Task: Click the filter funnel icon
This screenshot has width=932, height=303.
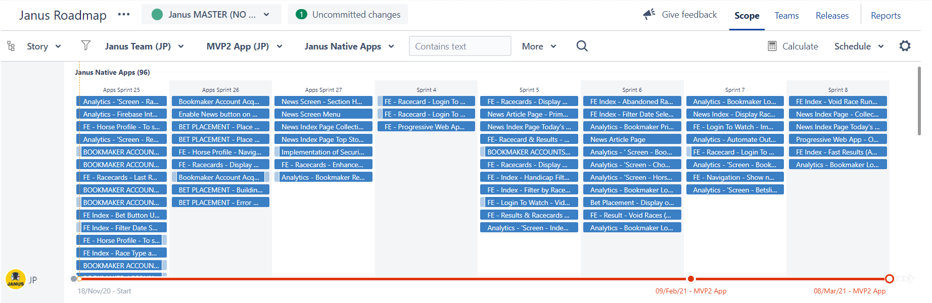Action: point(86,45)
